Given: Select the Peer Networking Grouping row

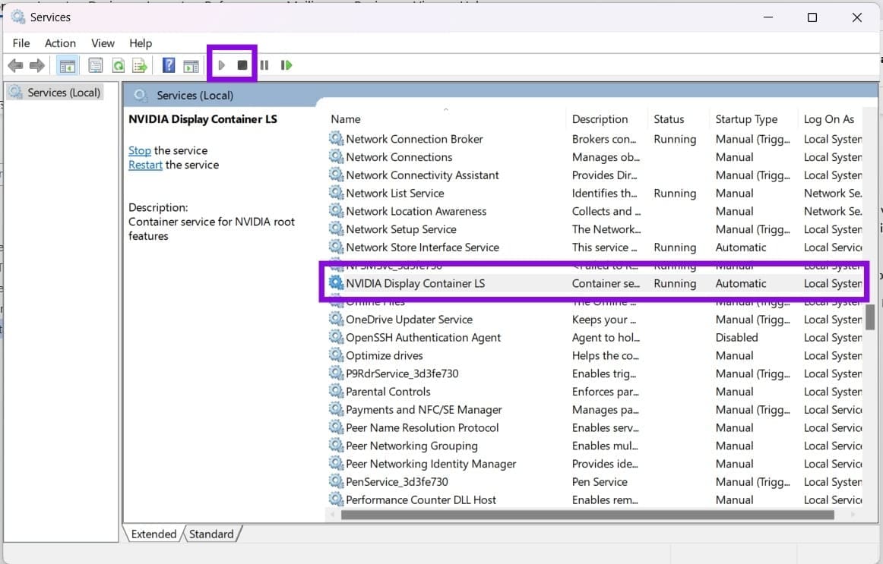Looking at the screenshot, I should click(x=595, y=446).
